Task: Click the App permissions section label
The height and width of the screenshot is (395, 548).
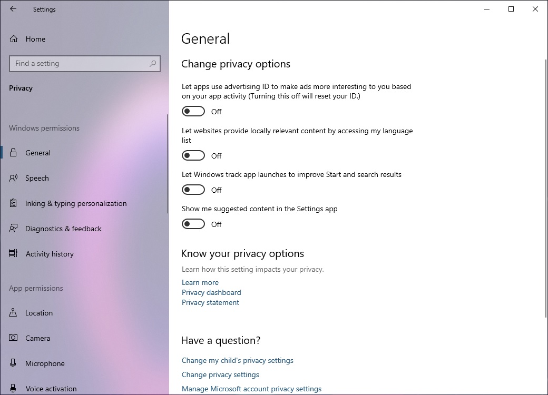Action: [x=36, y=288]
